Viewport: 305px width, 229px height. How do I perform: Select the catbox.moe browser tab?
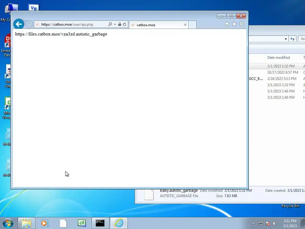158,25
